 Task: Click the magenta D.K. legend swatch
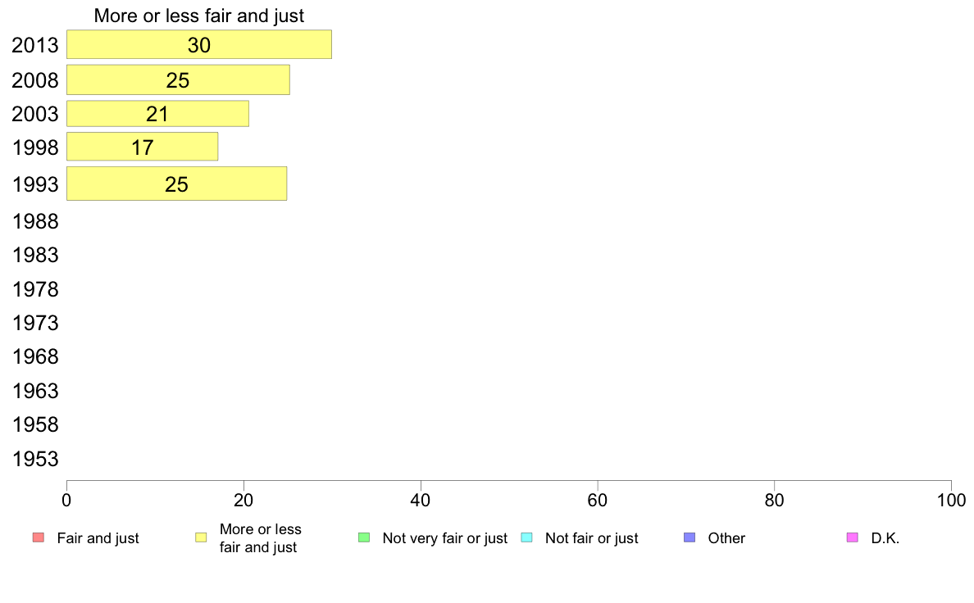tap(853, 537)
